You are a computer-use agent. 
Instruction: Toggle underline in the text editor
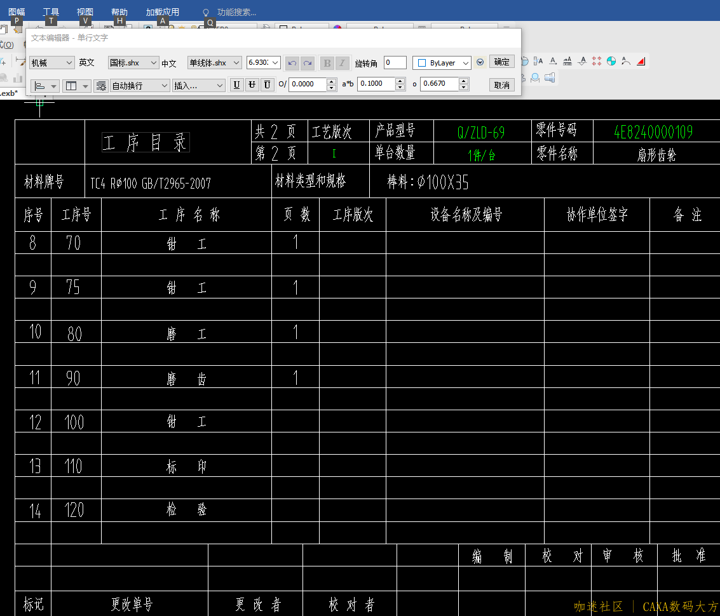coord(236,84)
